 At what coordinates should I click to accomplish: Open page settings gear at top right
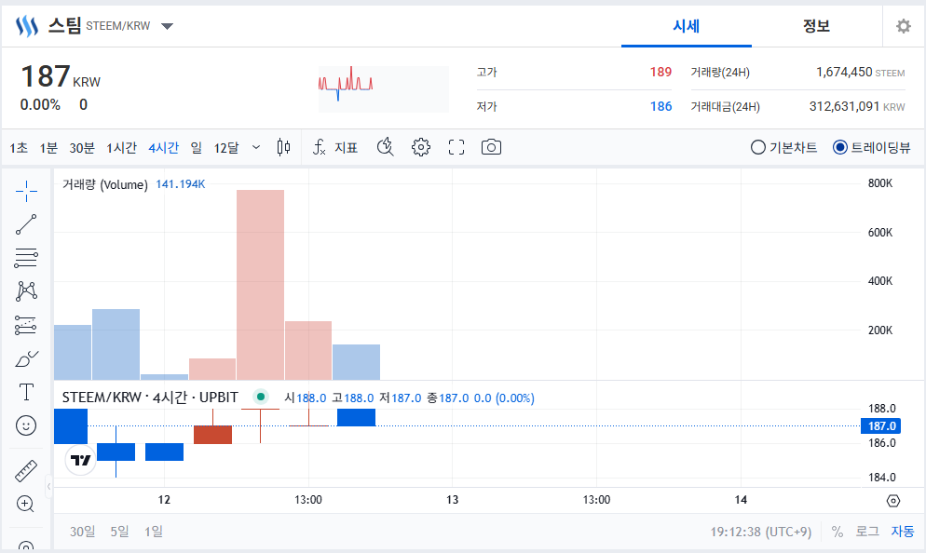tap(904, 26)
